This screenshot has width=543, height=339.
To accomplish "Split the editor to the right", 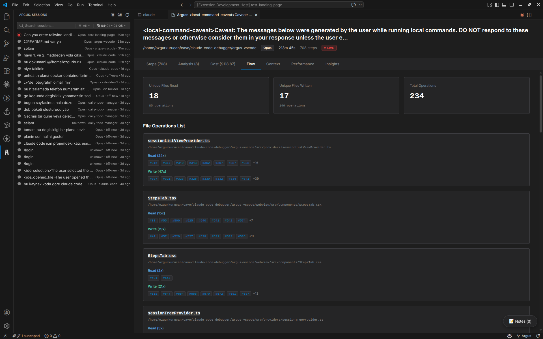I will pyautogui.click(x=529, y=15).
